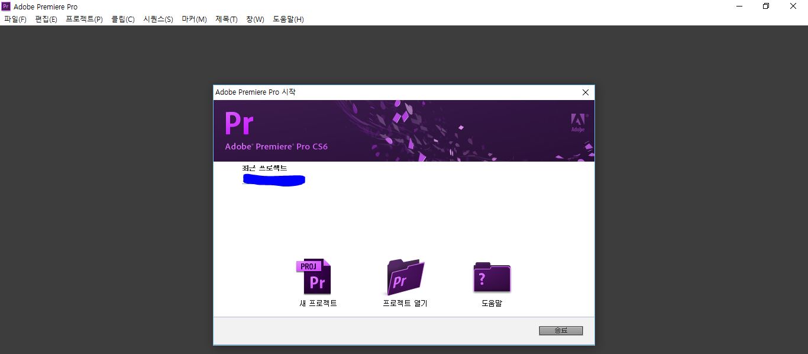Click the New Project (새 프로젝트) icon

314,277
